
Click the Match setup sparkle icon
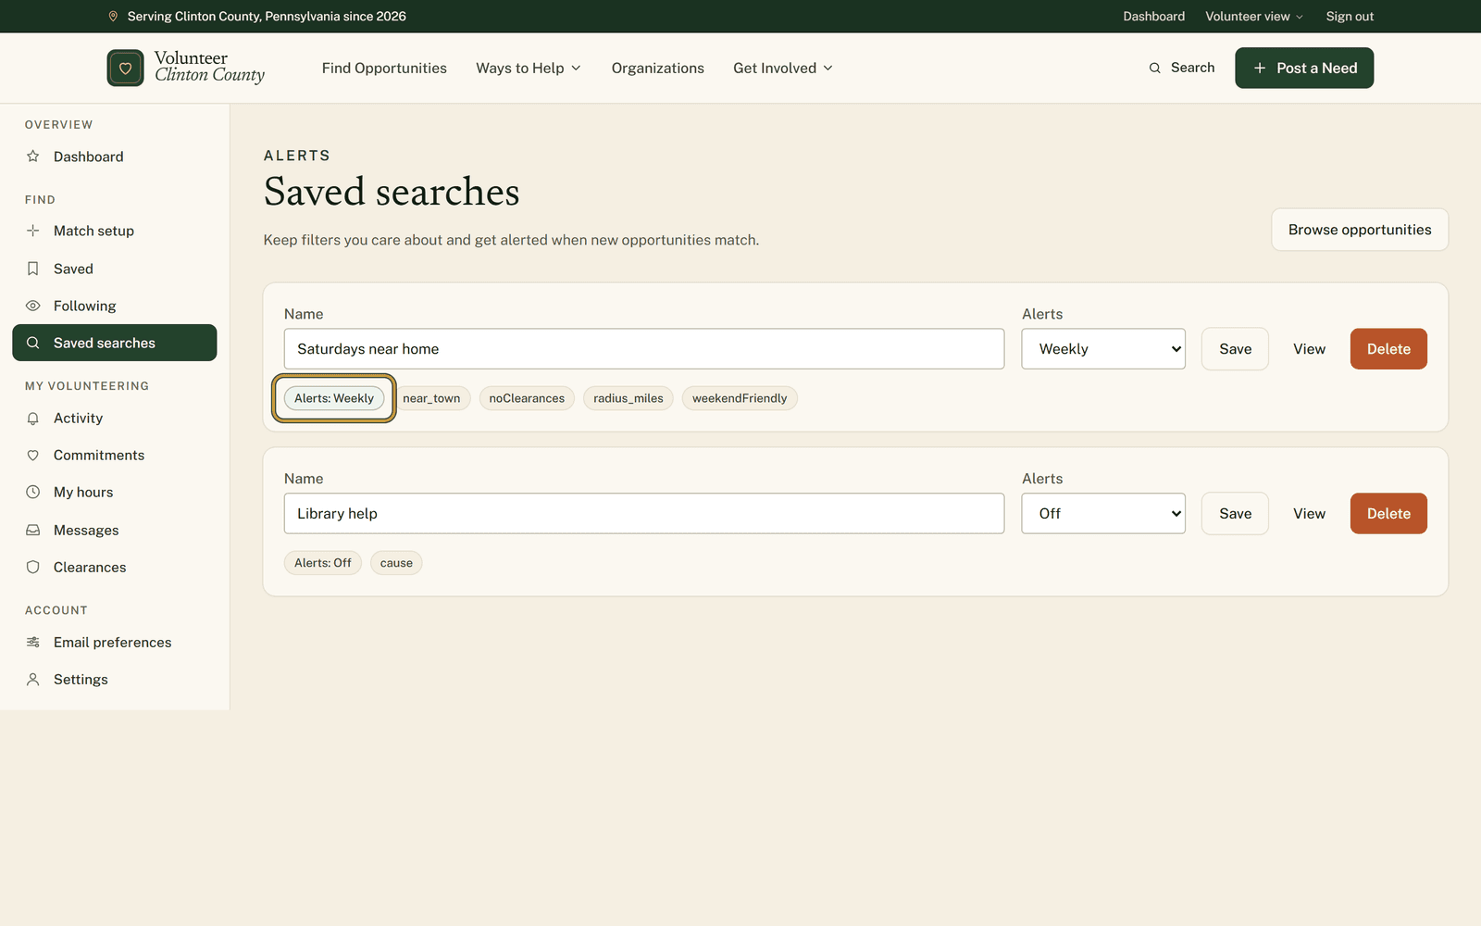(x=33, y=231)
